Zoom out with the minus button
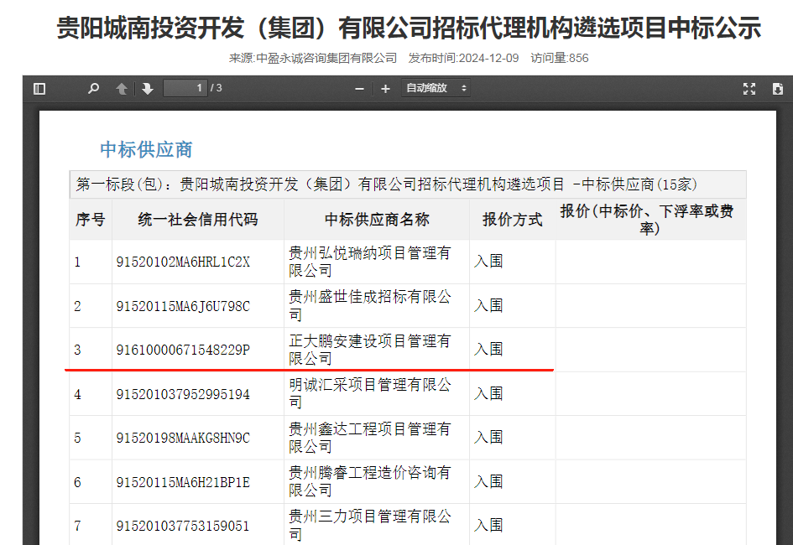This screenshot has width=793, height=545. 360,89
